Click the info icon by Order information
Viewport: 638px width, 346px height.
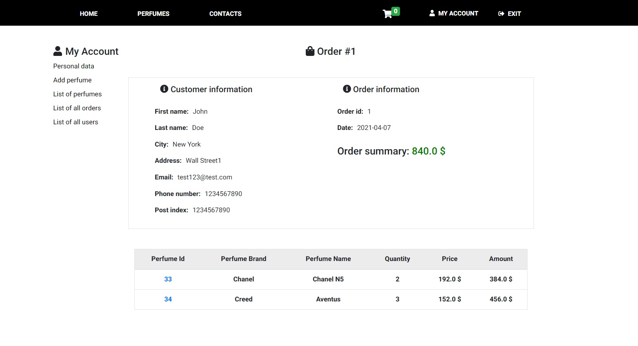(x=347, y=89)
